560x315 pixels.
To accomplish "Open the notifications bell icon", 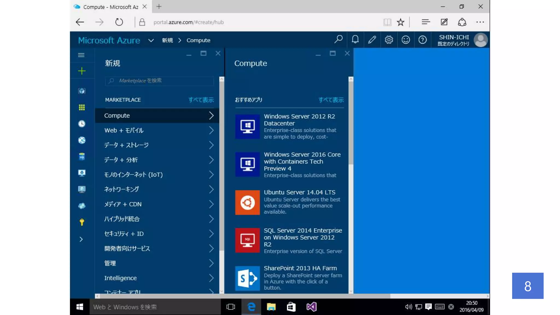I will [x=355, y=40].
